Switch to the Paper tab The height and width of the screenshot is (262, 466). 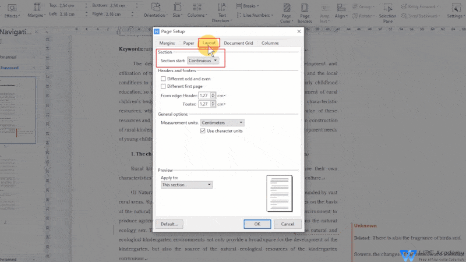click(188, 43)
